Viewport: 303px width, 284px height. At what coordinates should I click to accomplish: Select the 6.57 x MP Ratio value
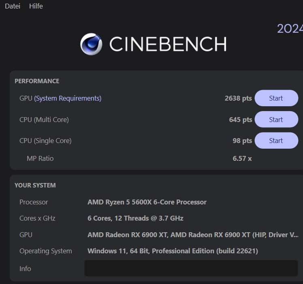tap(242, 158)
